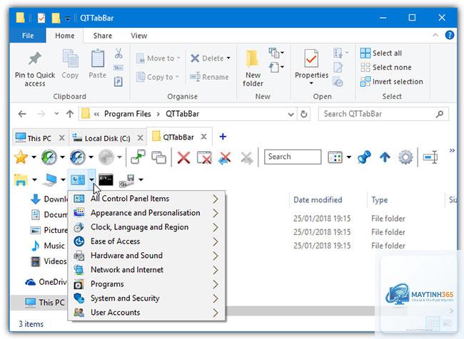Close the Local Disk (C:) tab
This screenshot has height=339, width=464.
coord(140,138)
